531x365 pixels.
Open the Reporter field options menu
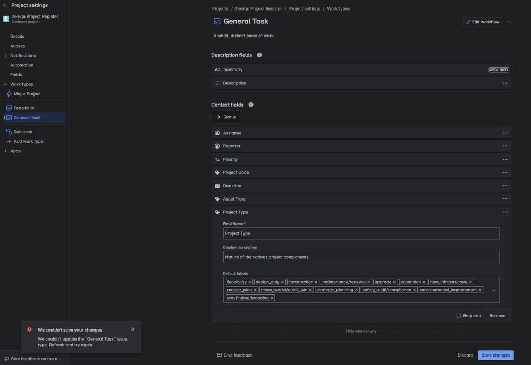(505, 146)
